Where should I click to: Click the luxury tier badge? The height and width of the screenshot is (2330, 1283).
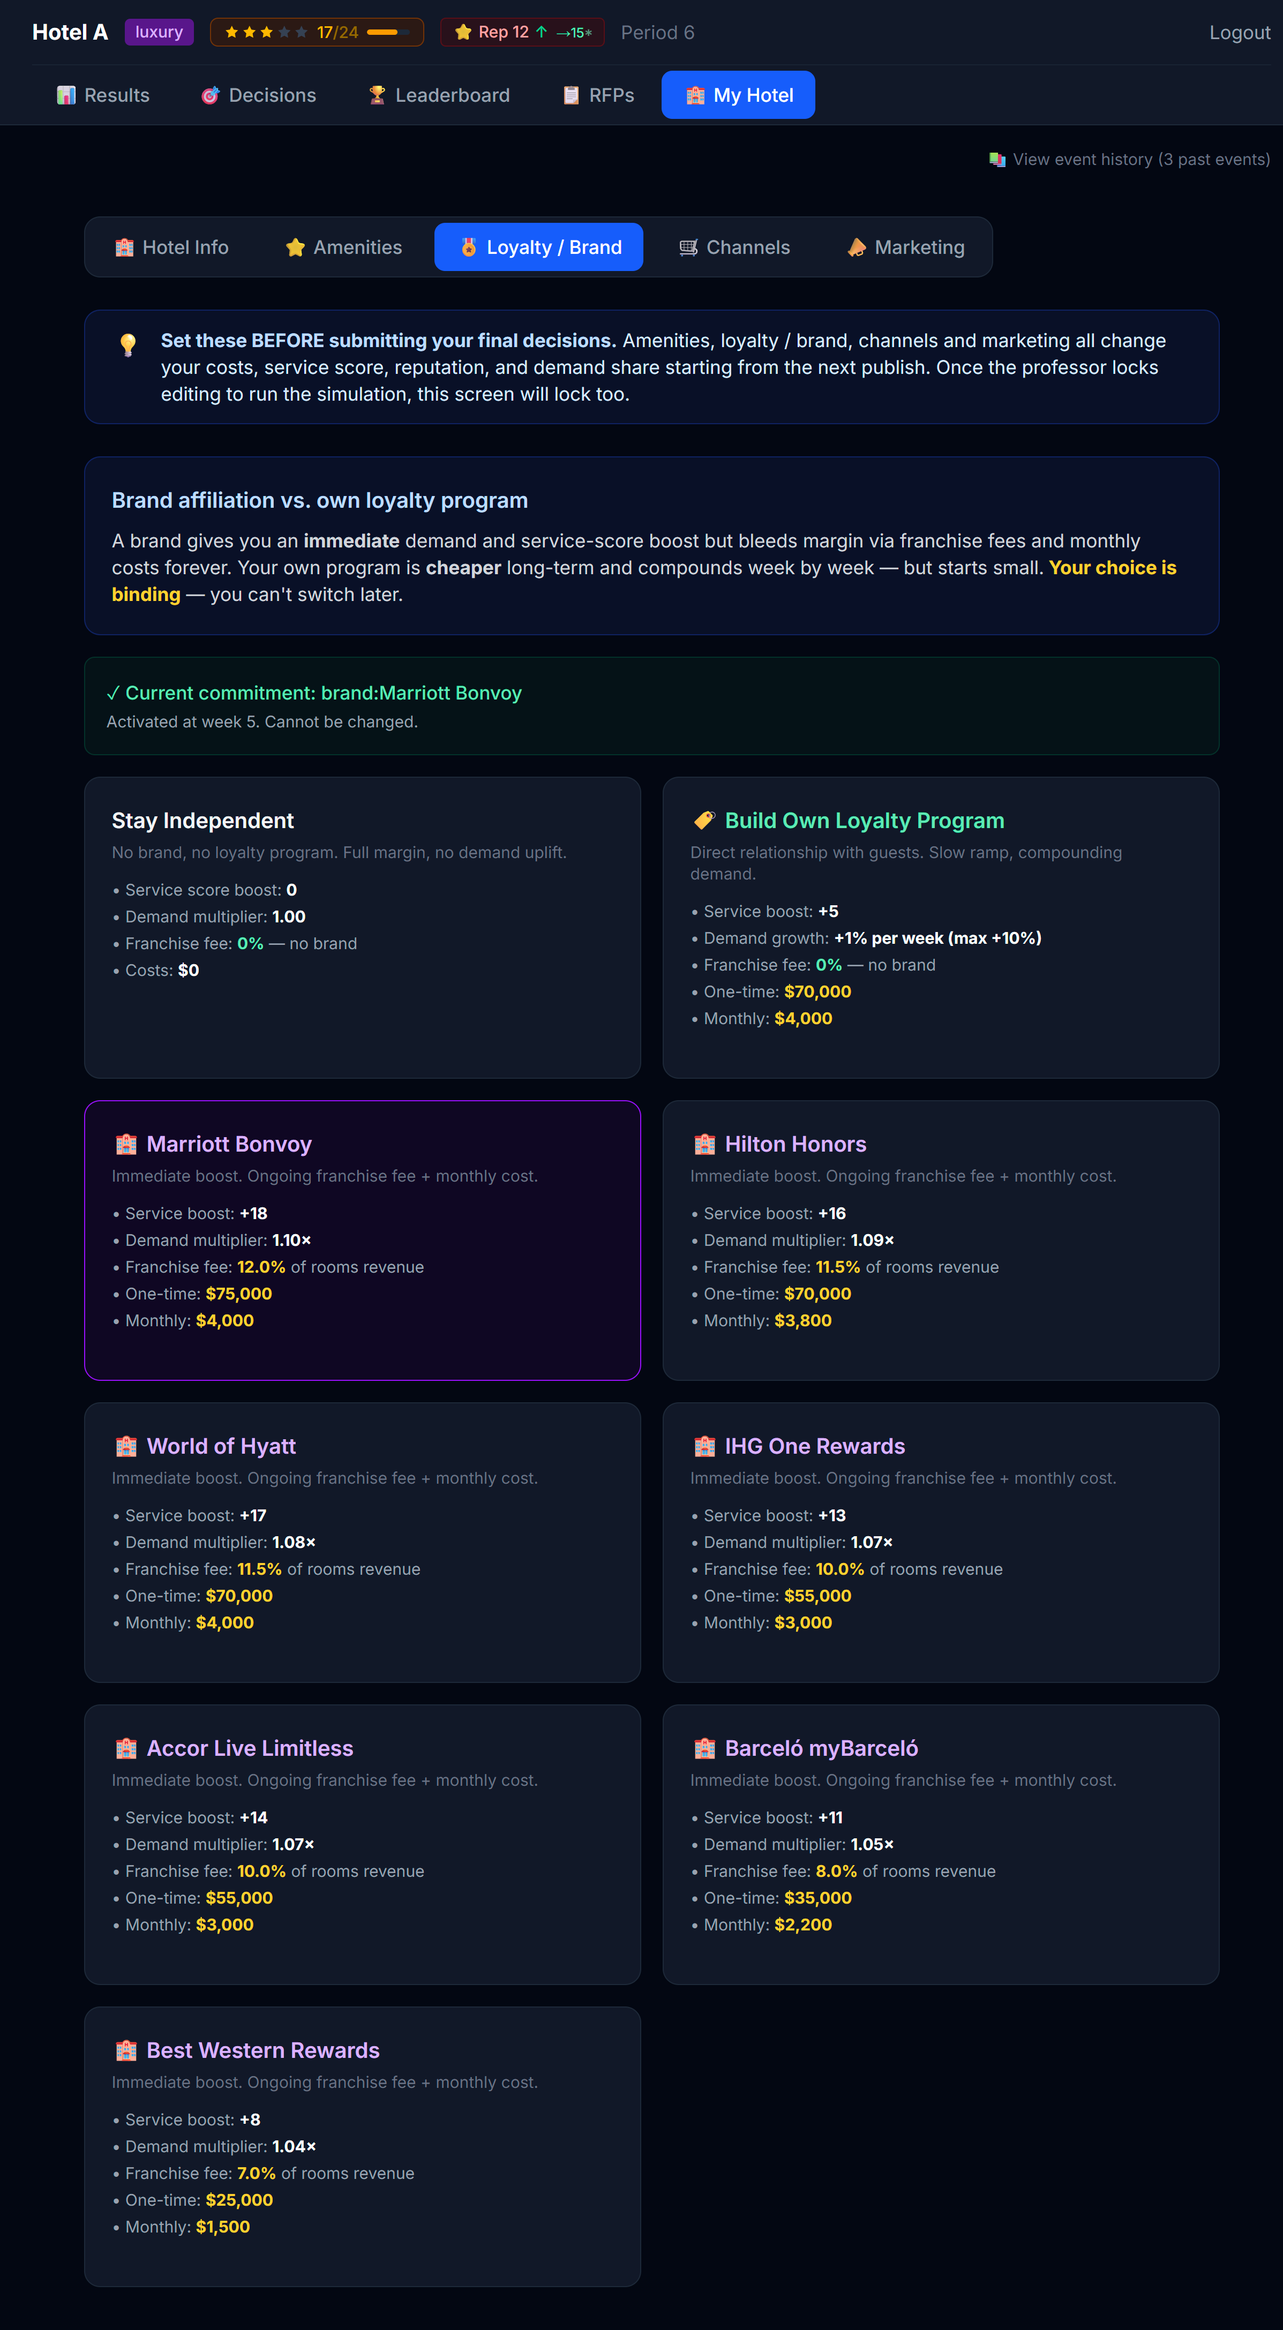tap(159, 32)
